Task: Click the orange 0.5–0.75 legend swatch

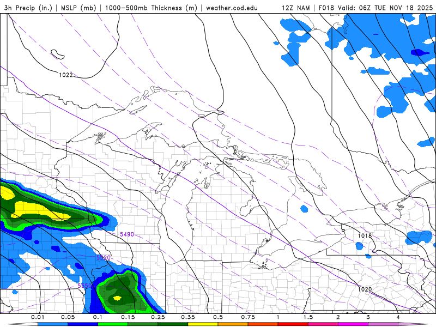Action: (x=233, y=324)
